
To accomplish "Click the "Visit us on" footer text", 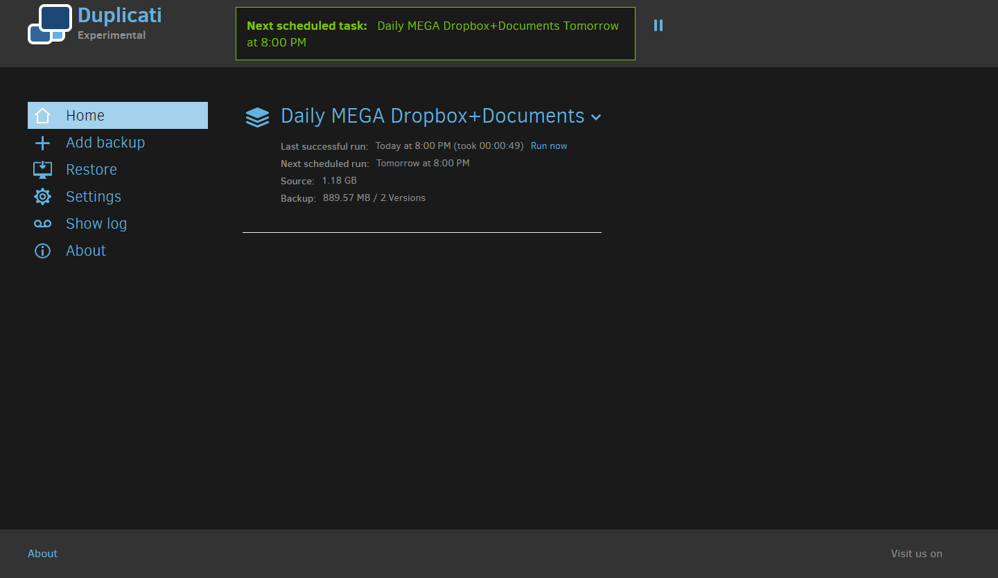I will [917, 554].
